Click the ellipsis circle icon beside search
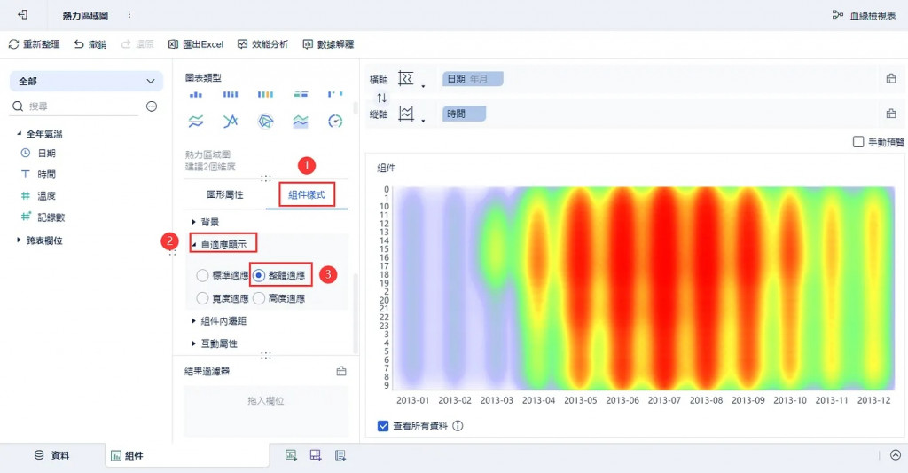Viewport: 908px width, 473px height. tap(152, 106)
